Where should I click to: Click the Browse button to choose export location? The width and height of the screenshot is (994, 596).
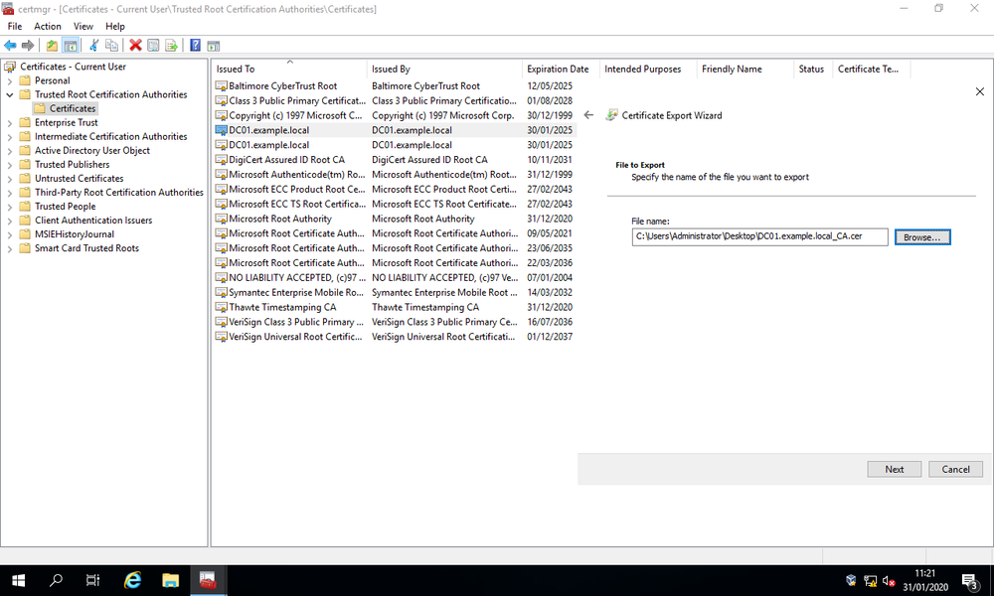pyautogui.click(x=924, y=236)
